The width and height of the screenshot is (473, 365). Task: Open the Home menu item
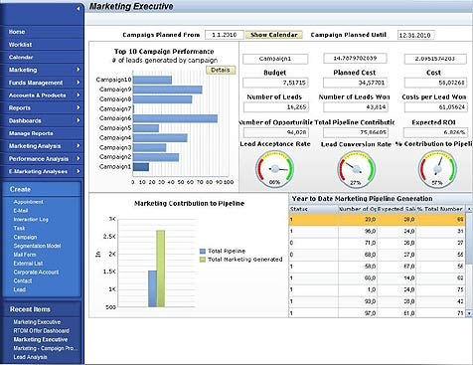point(17,32)
